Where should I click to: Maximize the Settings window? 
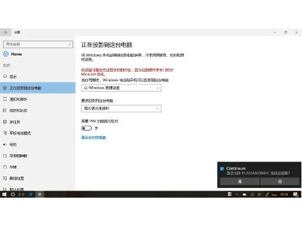pos(286,32)
